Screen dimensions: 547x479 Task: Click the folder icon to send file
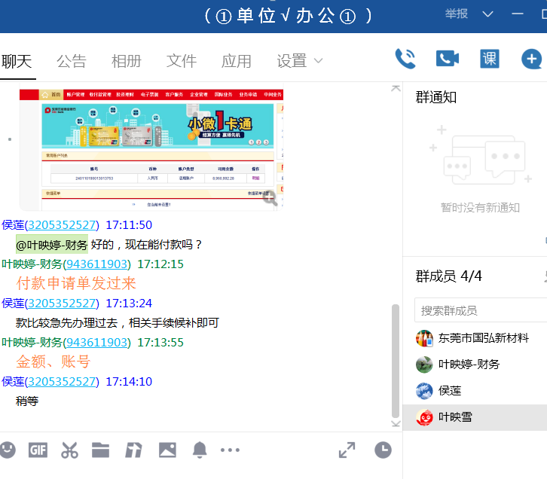pyautogui.click(x=101, y=450)
